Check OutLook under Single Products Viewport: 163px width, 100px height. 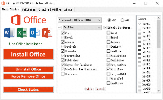(x=108, y=47)
